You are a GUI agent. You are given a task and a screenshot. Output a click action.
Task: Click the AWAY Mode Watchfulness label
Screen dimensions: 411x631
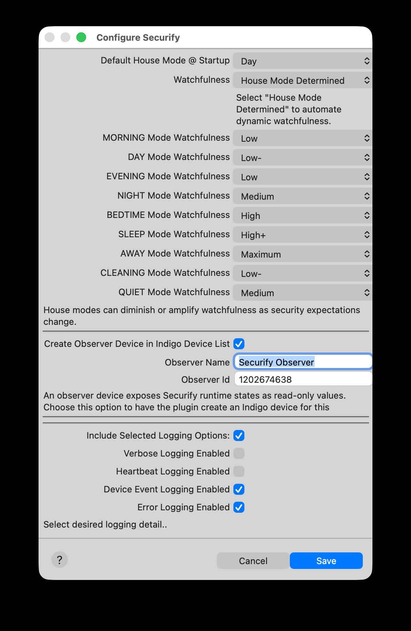(x=175, y=253)
